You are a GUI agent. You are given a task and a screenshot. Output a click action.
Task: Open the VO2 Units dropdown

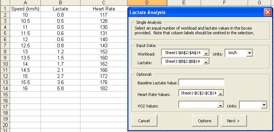tap(264, 105)
